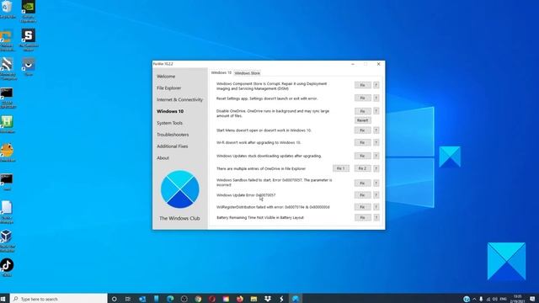Viewport: 539px width, 303px height.
Task: Show help for multiple OneDrive entries fix
Action: point(376,168)
